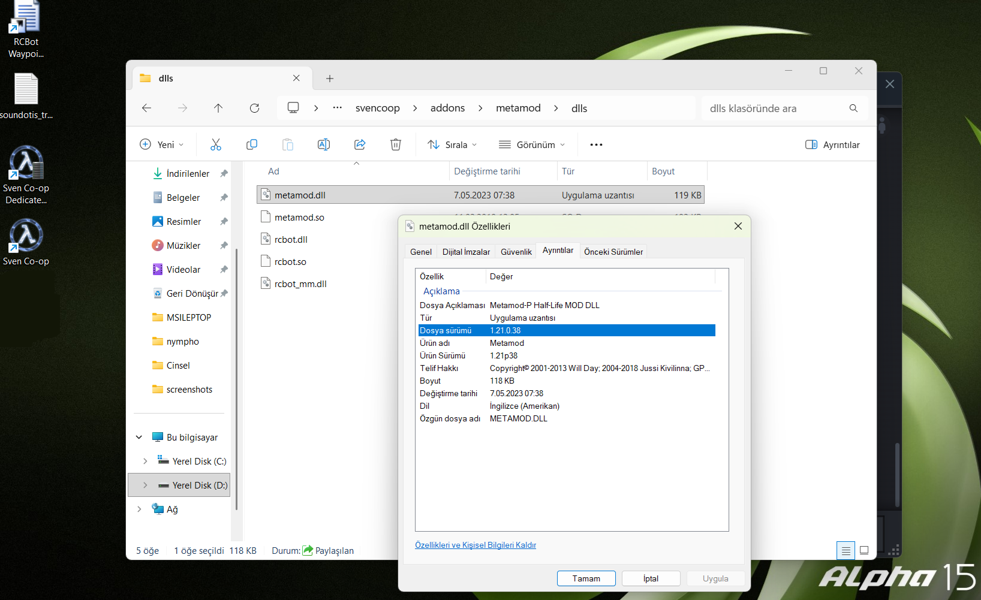This screenshot has height=600, width=981.
Task: Open Yeni new item dropdown
Action: (x=162, y=144)
